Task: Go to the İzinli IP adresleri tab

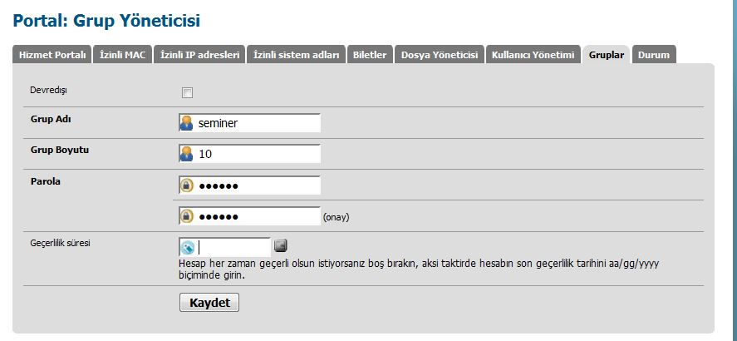Action: point(199,54)
